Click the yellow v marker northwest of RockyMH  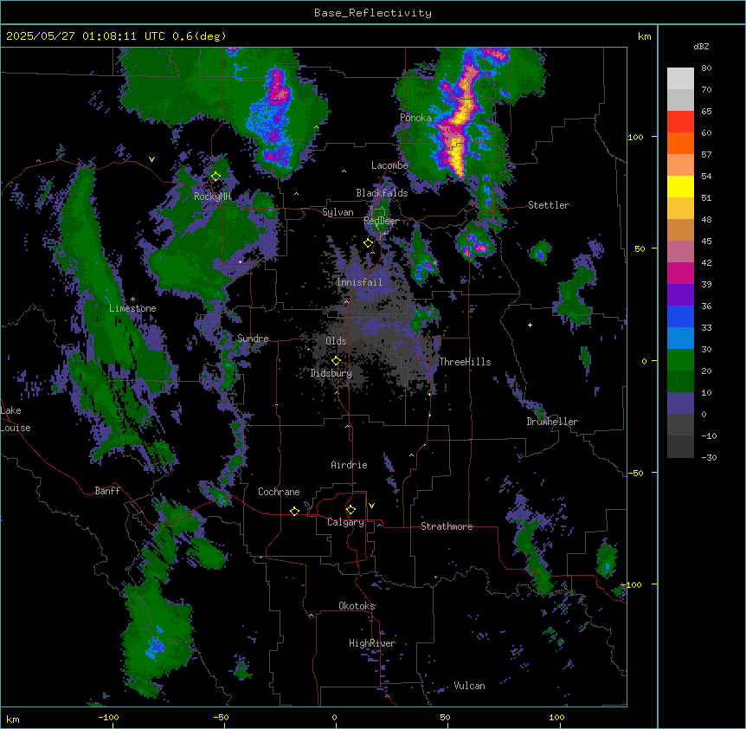151,159
